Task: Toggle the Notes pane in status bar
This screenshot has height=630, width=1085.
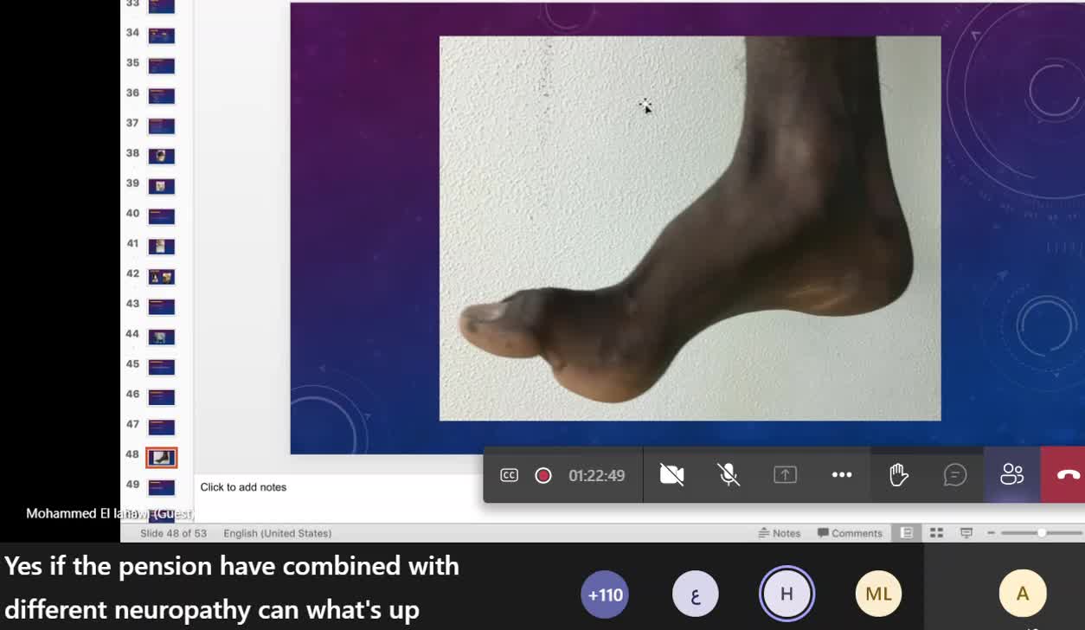Action: pyautogui.click(x=780, y=533)
